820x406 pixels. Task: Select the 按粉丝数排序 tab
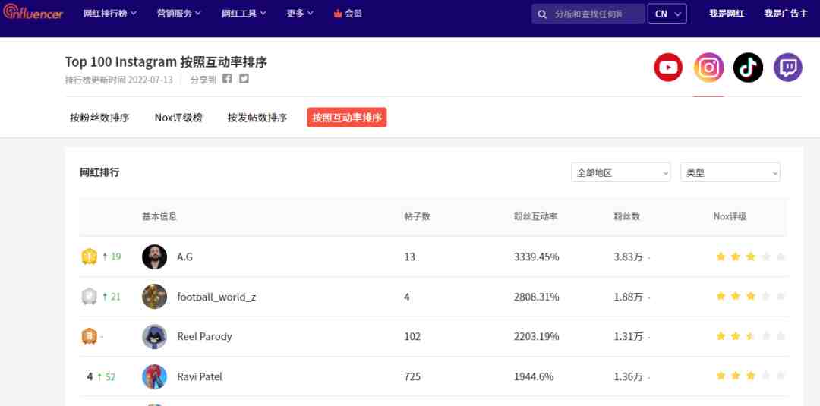click(99, 118)
